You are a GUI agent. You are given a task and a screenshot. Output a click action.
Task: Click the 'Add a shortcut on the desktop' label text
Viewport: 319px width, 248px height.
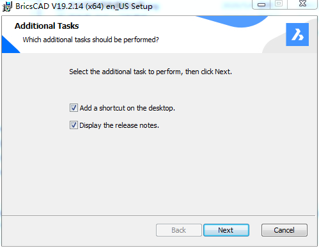[127, 108]
